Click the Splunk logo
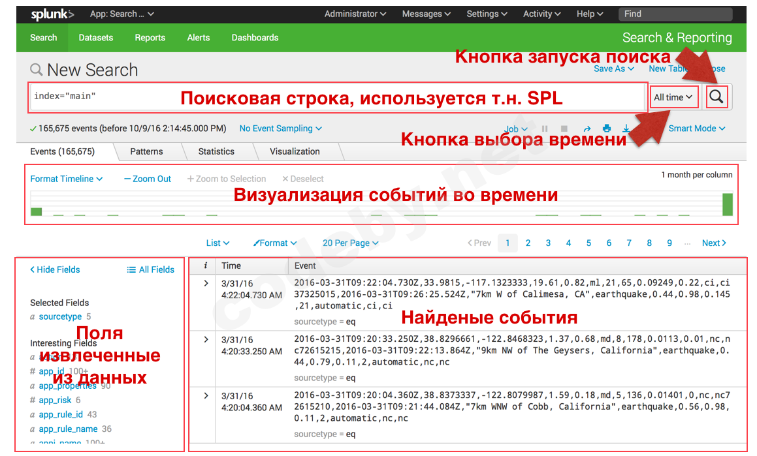This screenshot has width=757, height=456. [53, 14]
